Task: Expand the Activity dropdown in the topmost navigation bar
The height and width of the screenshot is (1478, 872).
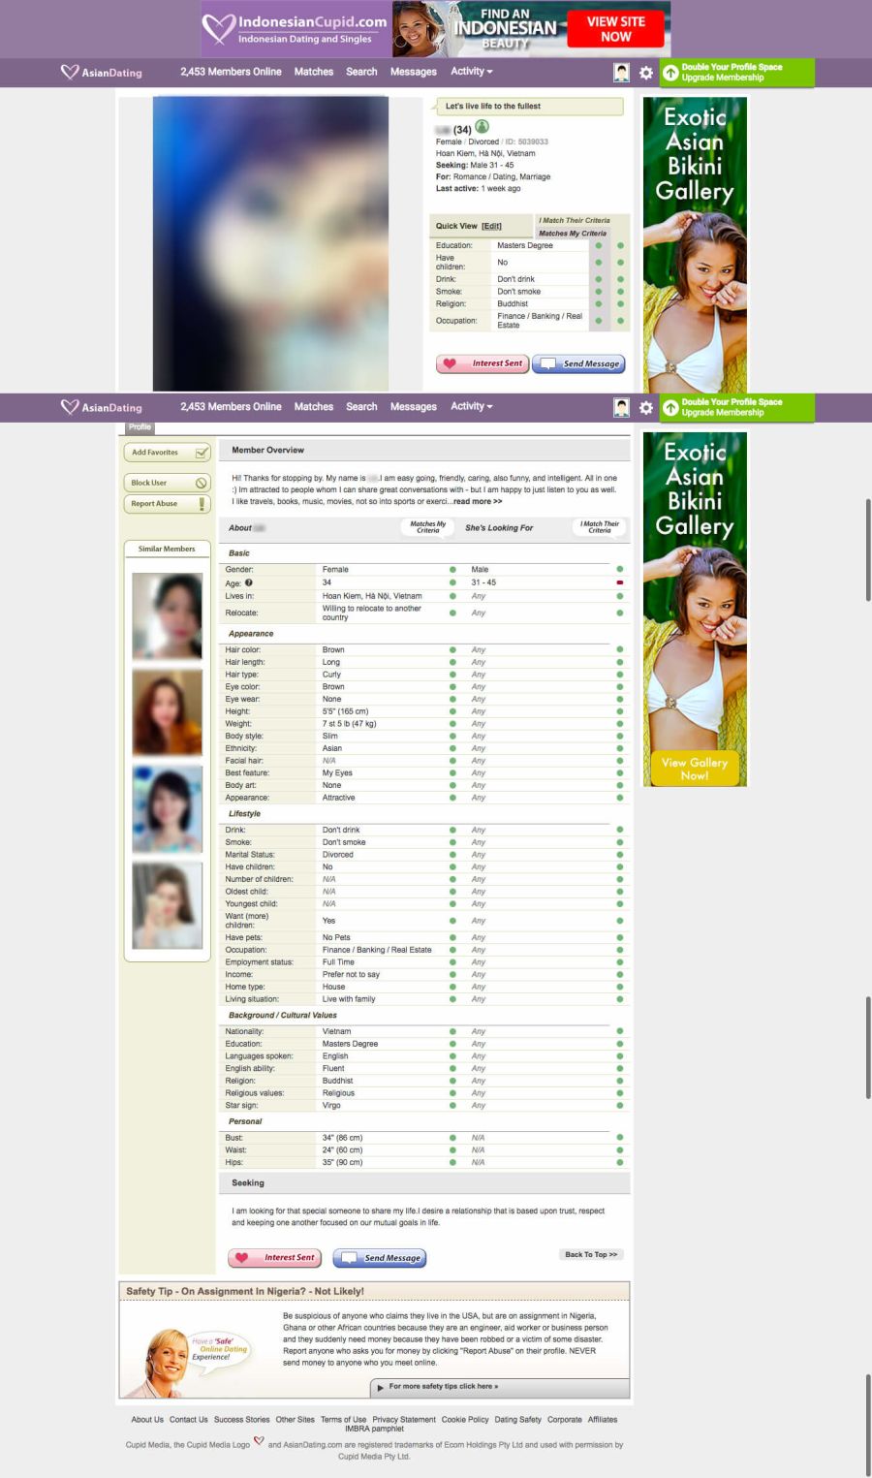Action: point(471,72)
